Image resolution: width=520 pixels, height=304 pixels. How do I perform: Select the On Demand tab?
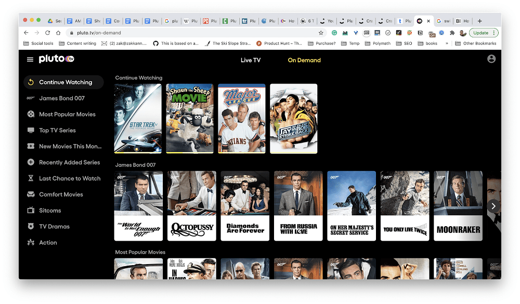pyautogui.click(x=304, y=60)
